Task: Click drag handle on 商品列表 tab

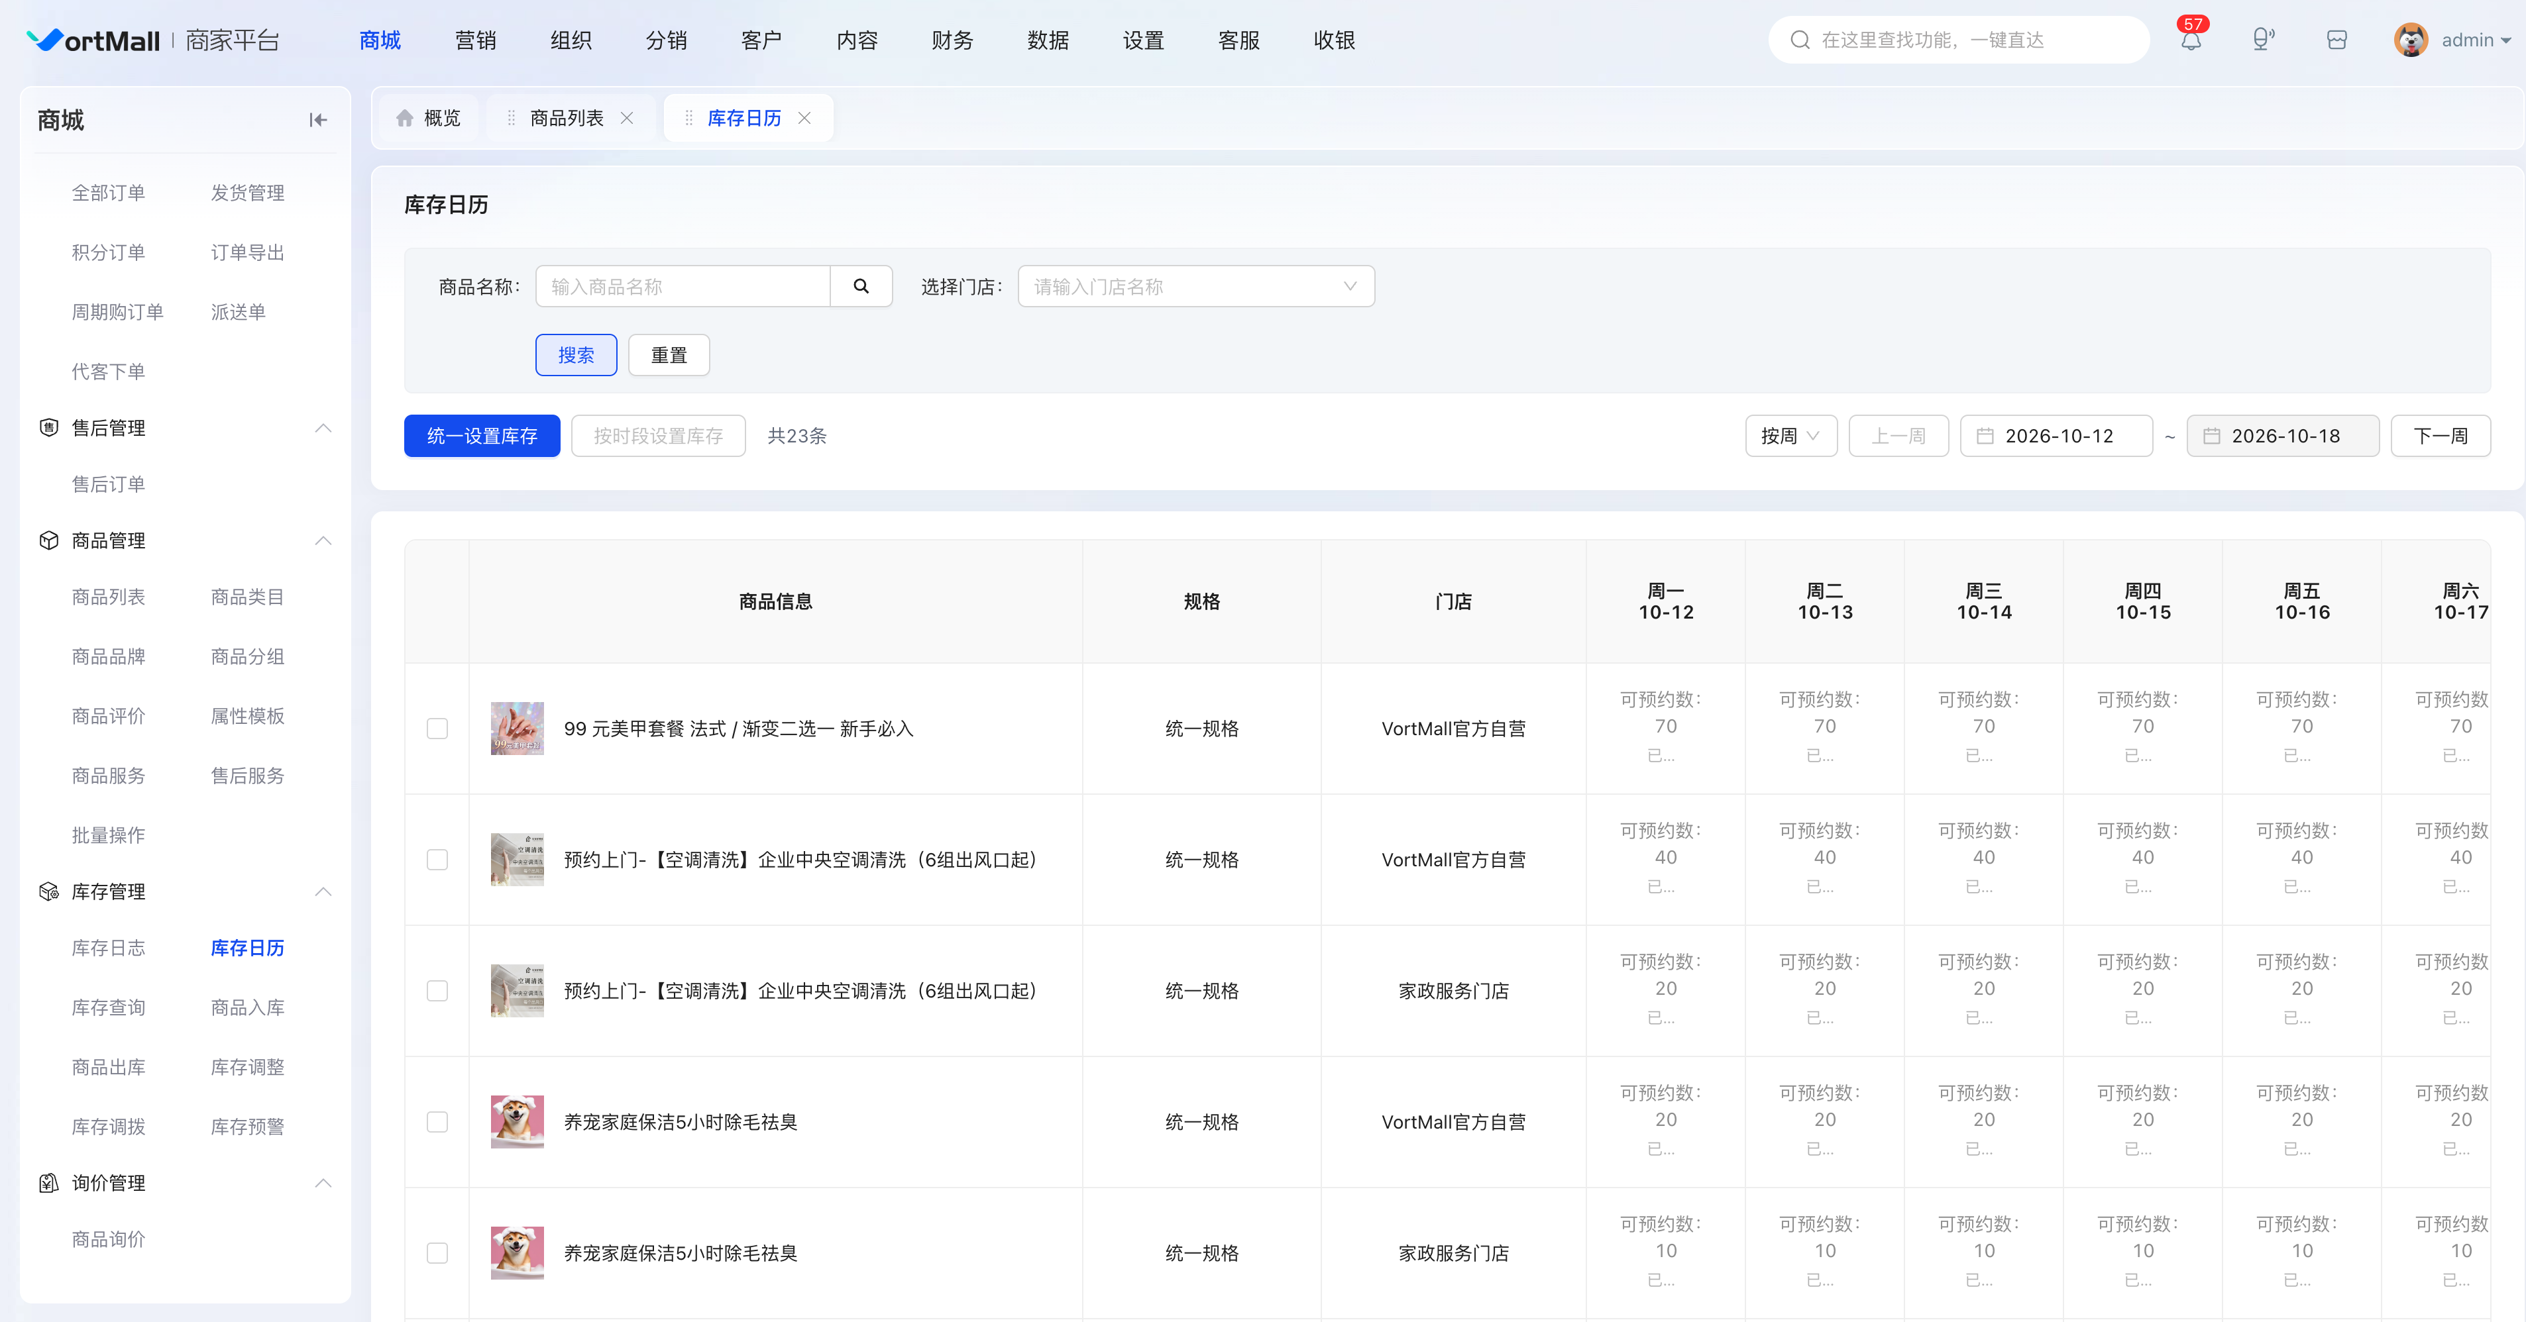Action: coord(511,118)
